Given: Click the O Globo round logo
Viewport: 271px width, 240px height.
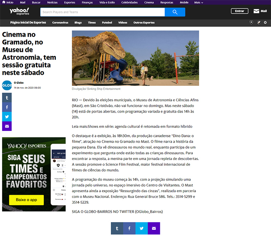Looking at the screenshot, I should [x=7, y=85].
